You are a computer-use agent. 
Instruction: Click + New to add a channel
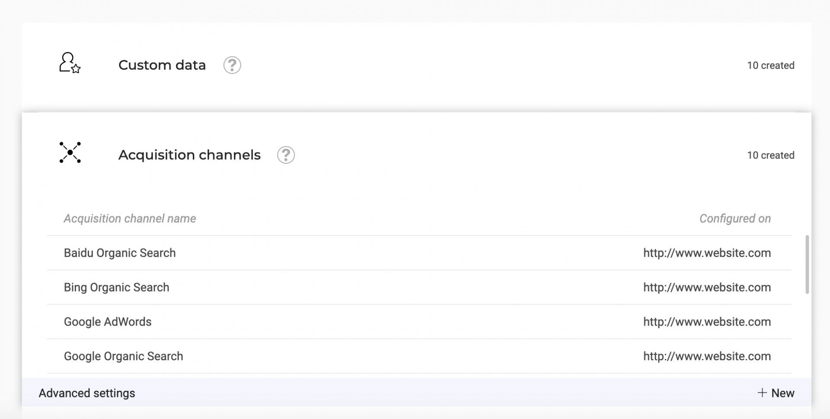(776, 393)
